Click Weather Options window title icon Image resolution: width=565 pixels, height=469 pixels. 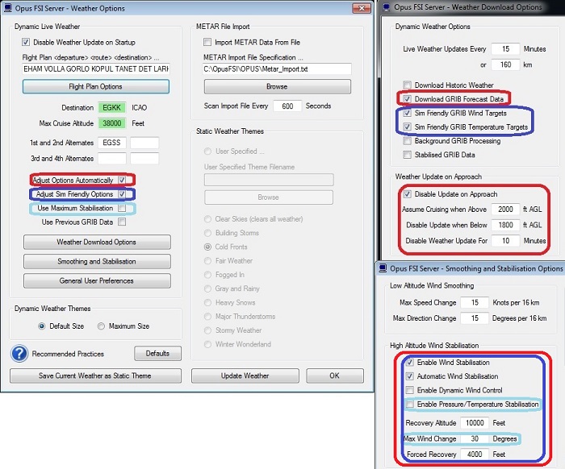tap(7, 8)
